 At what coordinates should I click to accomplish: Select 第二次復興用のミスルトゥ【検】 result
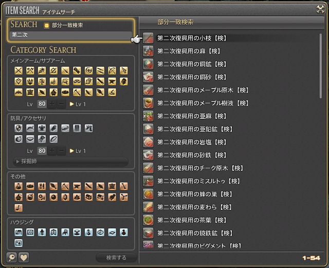point(230,181)
